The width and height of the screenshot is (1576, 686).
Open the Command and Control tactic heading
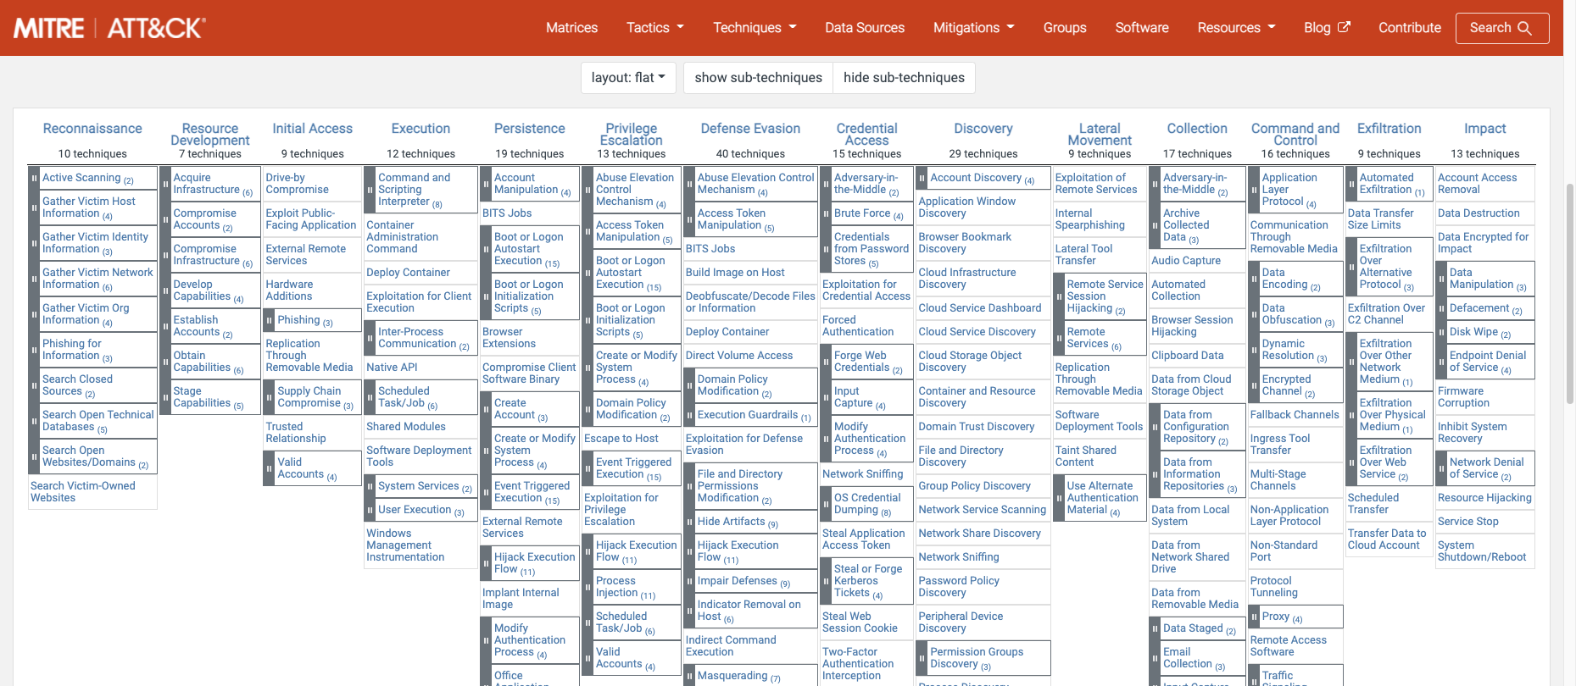click(x=1295, y=134)
